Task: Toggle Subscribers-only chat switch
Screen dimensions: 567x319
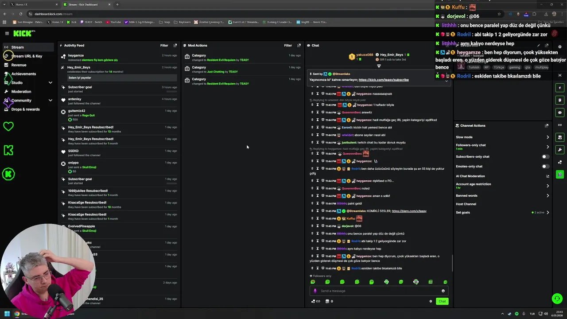Action: [546, 156]
